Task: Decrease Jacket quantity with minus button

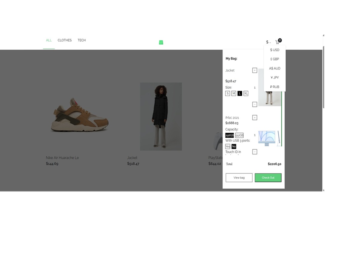Action: [255, 104]
